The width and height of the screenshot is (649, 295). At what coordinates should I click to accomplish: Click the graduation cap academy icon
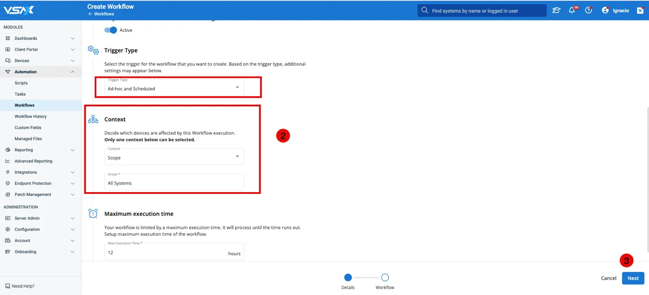click(x=556, y=10)
